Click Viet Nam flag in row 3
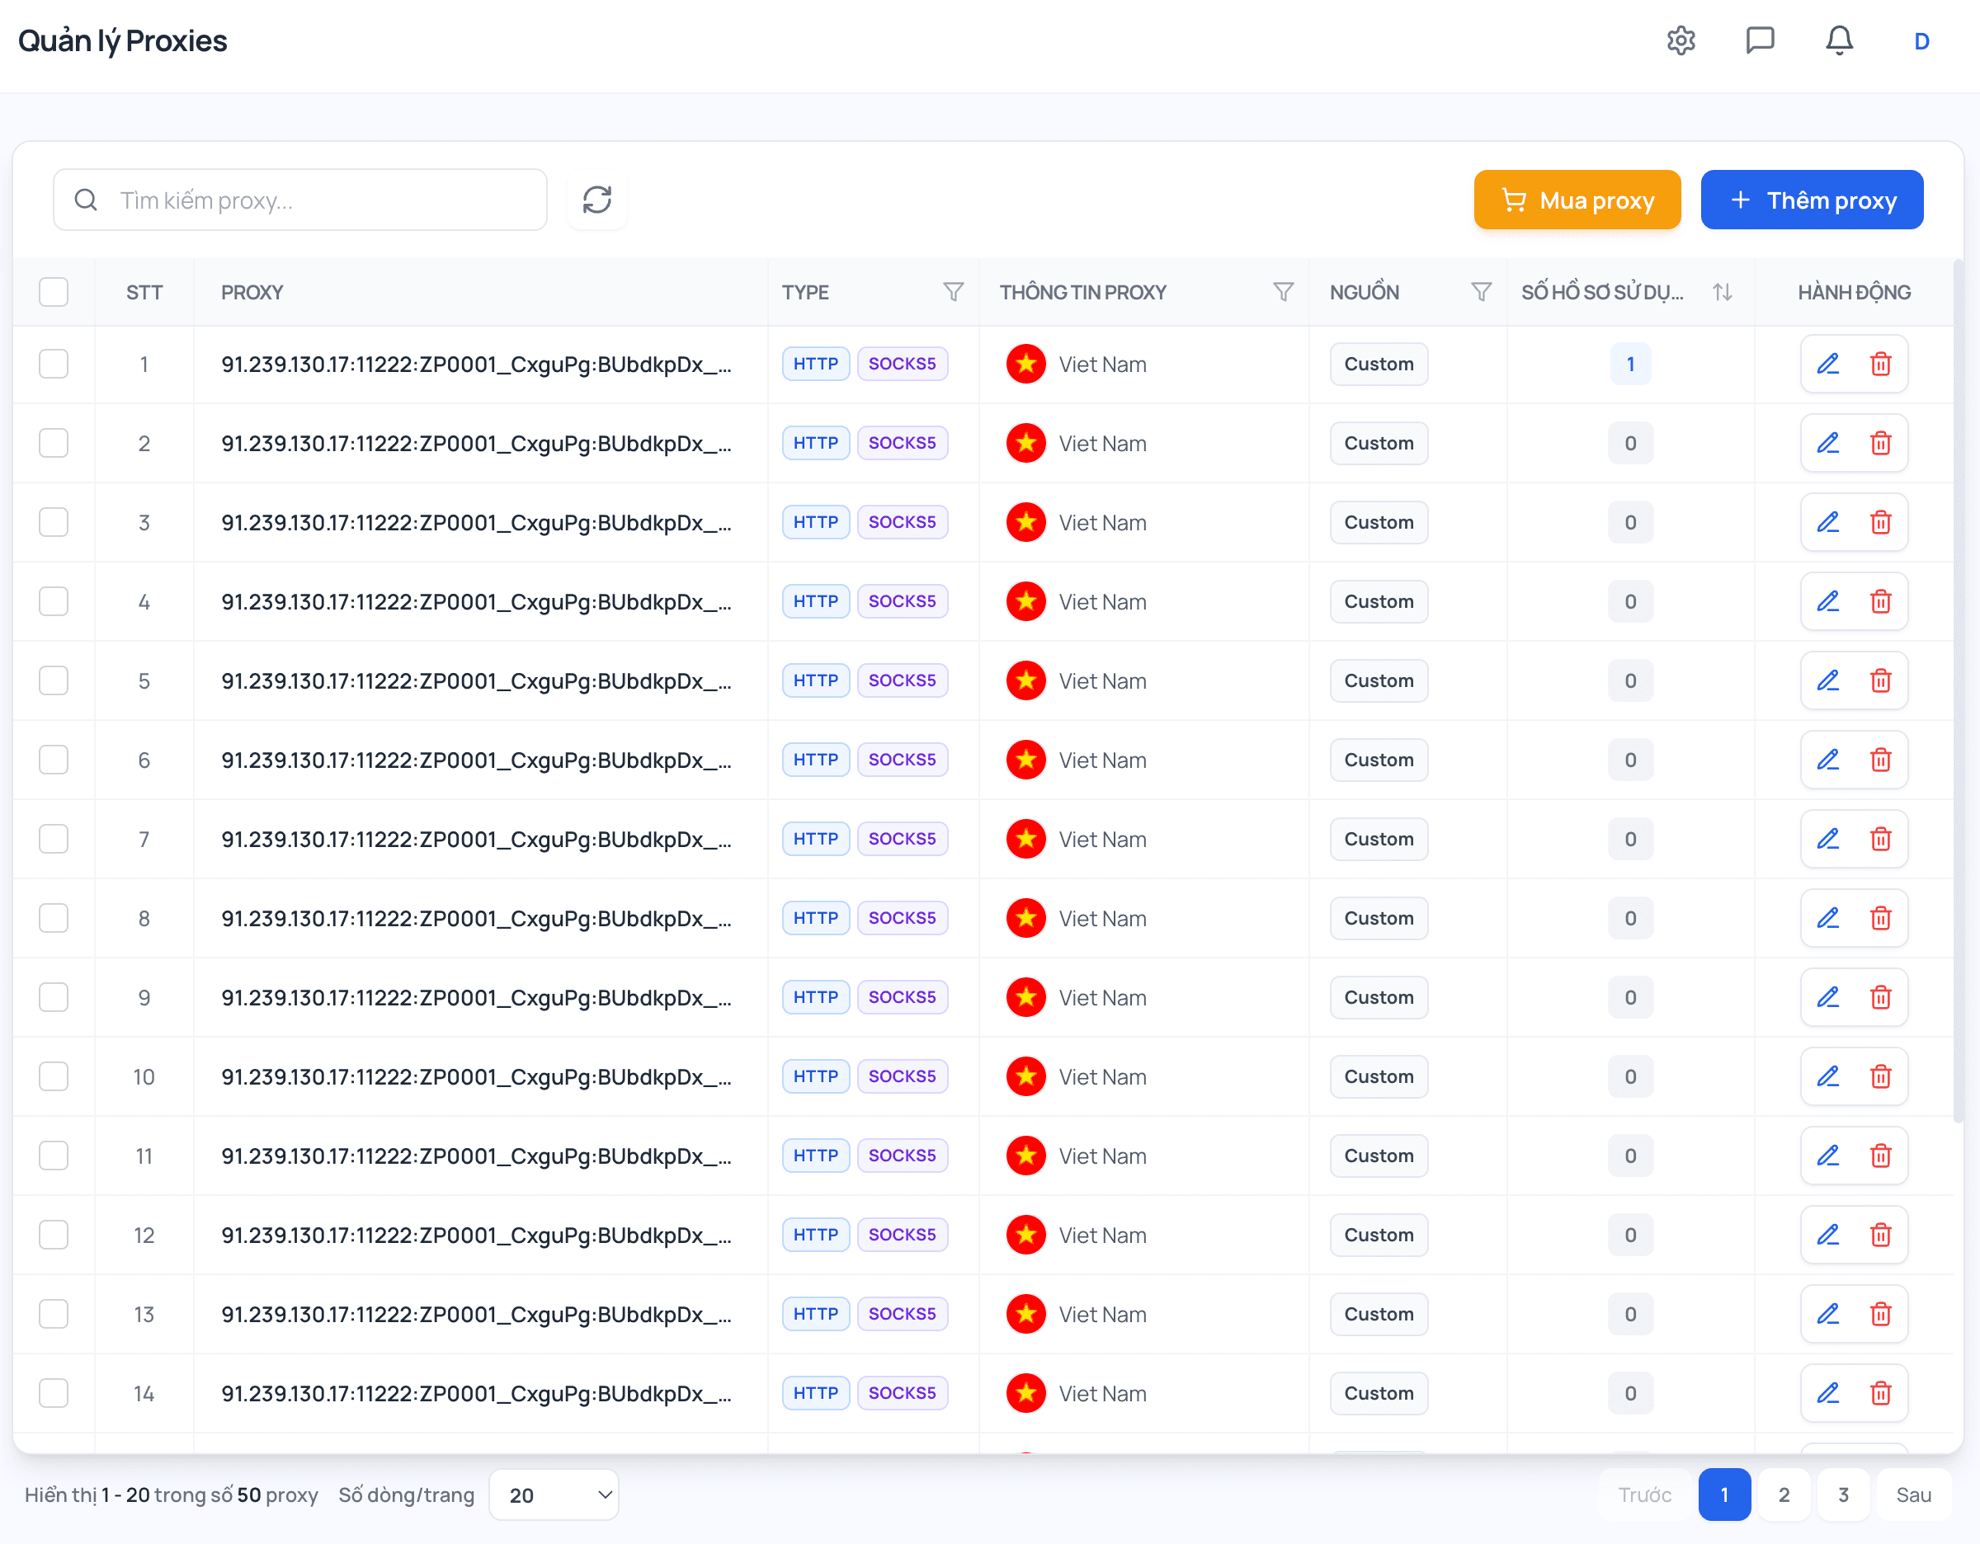1980x1544 pixels. click(x=1025, y=523)
